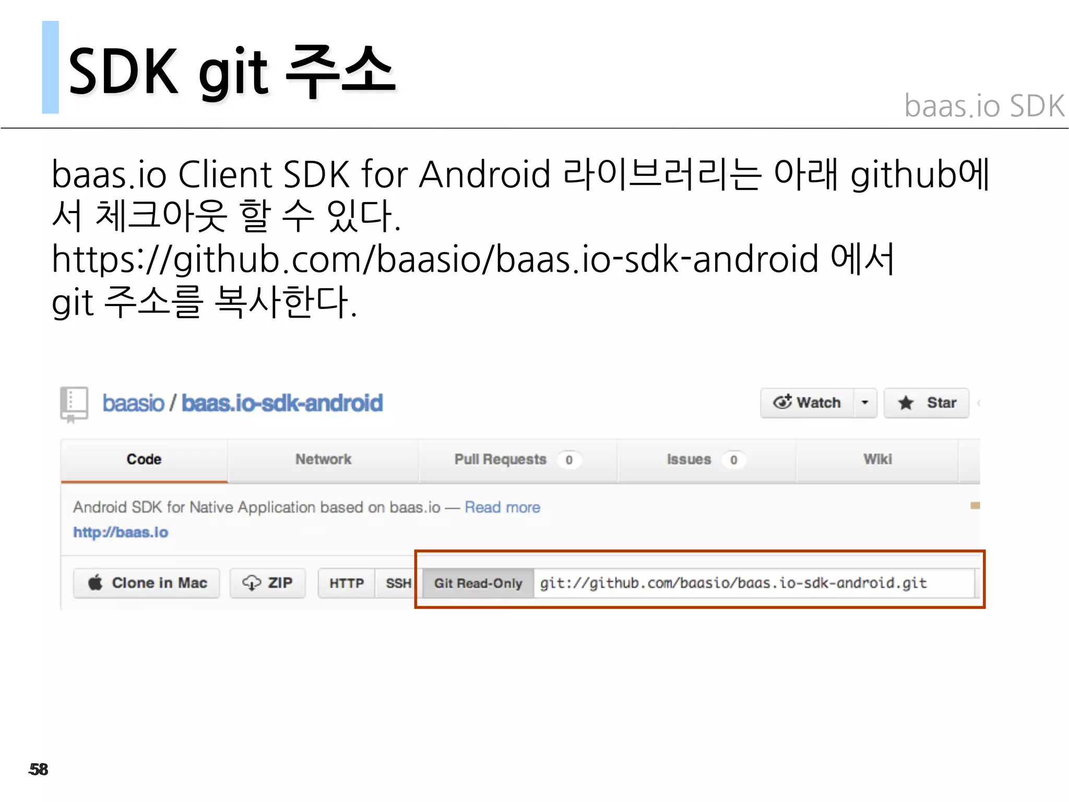Select HTTP clone protocol

(x=347, y=583)
